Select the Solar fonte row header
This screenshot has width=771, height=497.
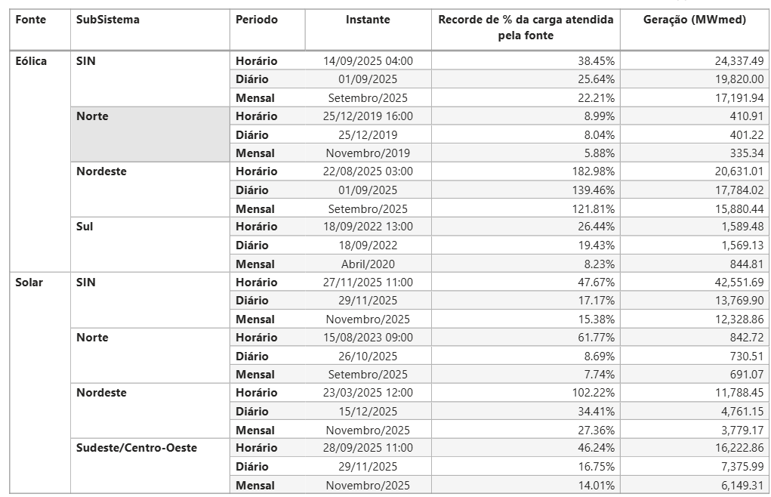[29, 282]
